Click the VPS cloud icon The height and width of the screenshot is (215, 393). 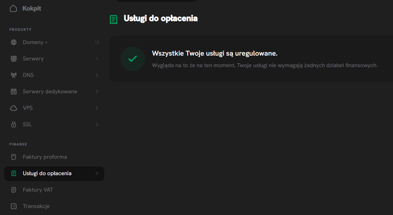(13, 108)
